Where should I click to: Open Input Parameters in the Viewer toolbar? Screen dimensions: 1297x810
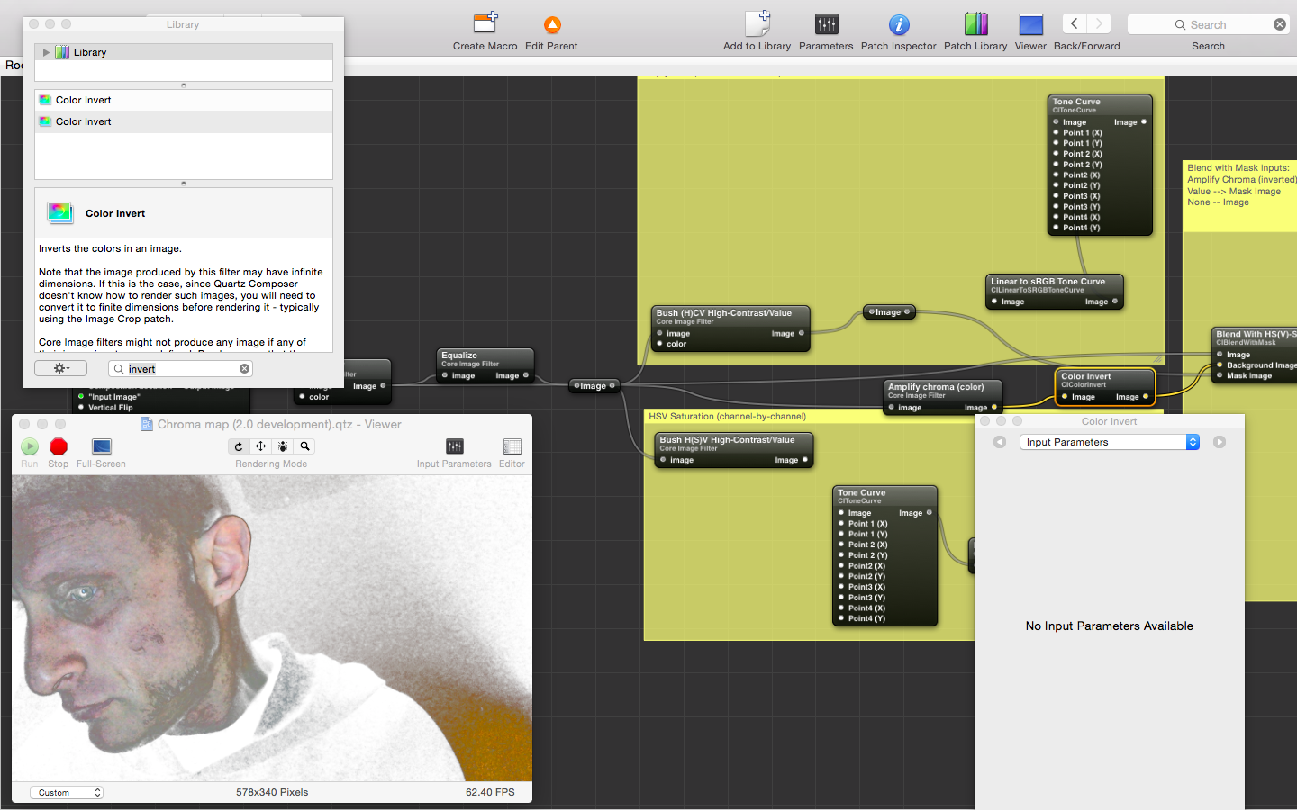[x=455, y=446]
